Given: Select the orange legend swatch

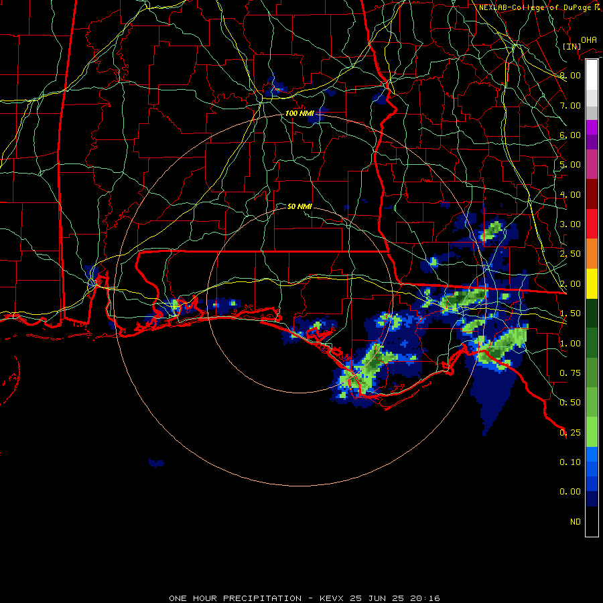Looking at the screenshot, I should [x=592, y=254].
